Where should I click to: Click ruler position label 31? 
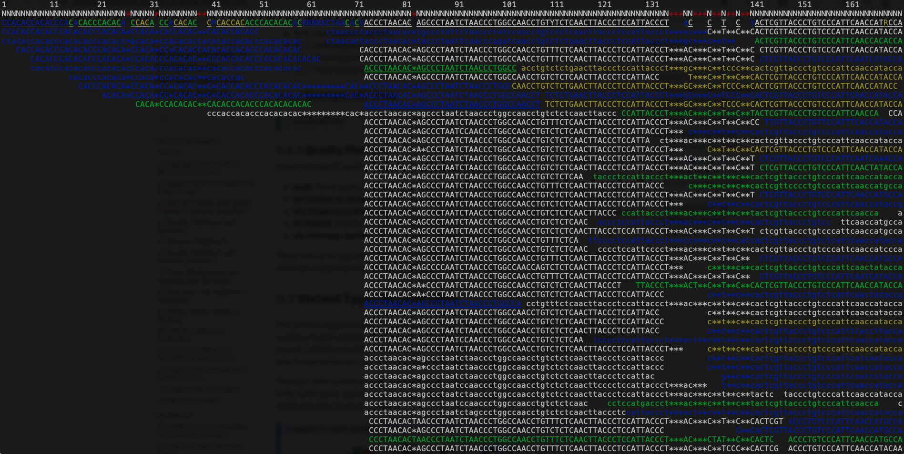tap(154, 4)
